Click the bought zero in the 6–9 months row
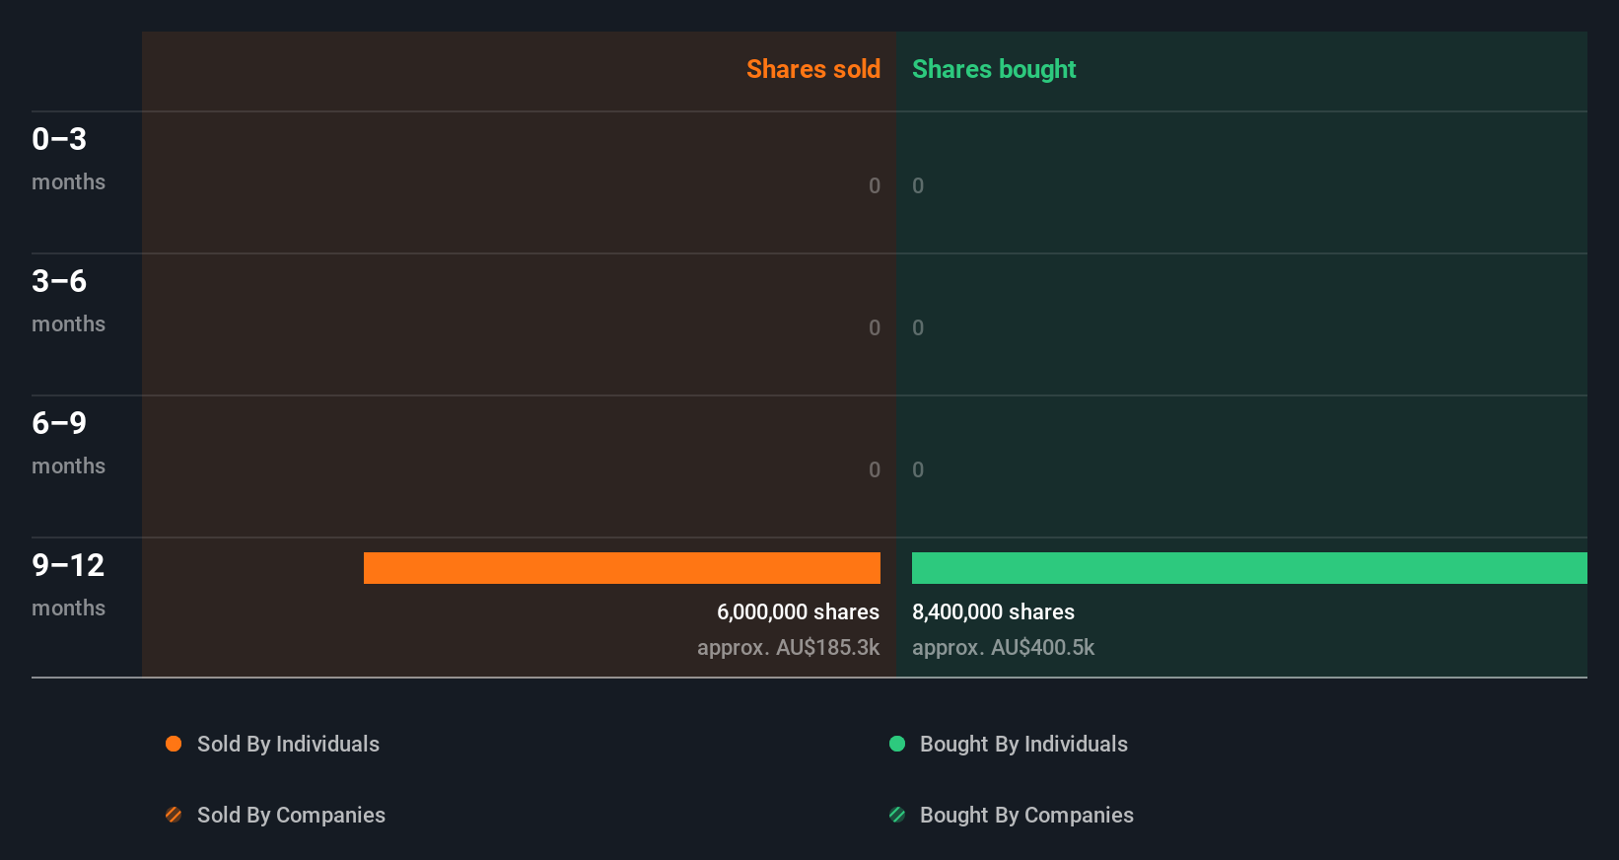 [x=918, y=469]
